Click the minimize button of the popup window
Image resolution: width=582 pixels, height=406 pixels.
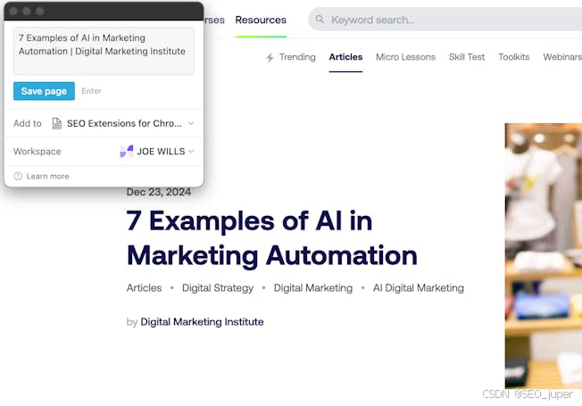click(27, 11)
